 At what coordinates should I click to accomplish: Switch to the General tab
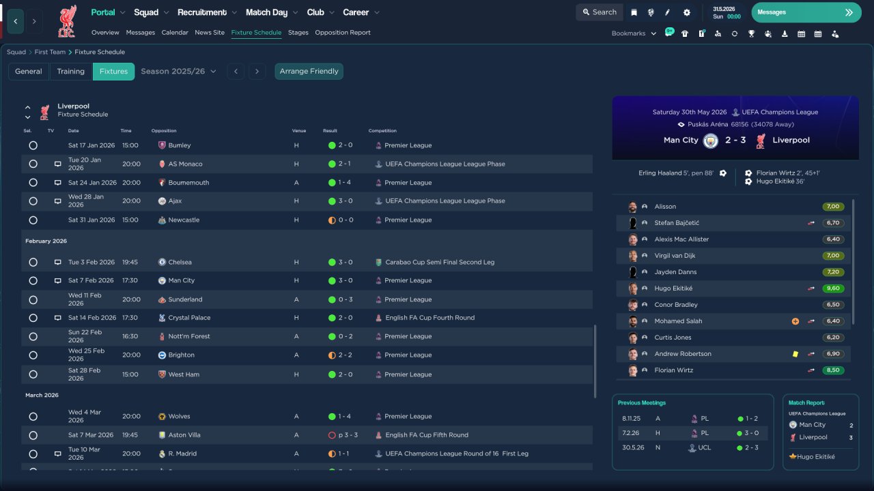[29, 72]
